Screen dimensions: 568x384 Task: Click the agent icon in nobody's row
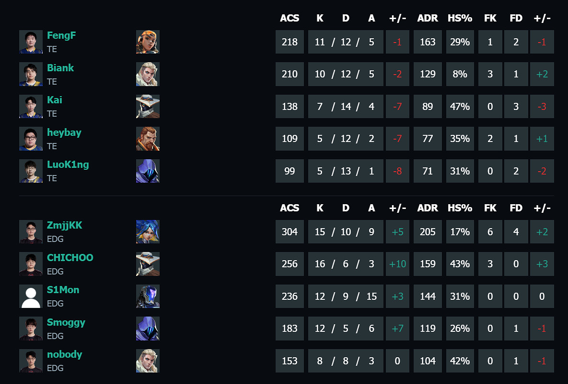point(148,361)
